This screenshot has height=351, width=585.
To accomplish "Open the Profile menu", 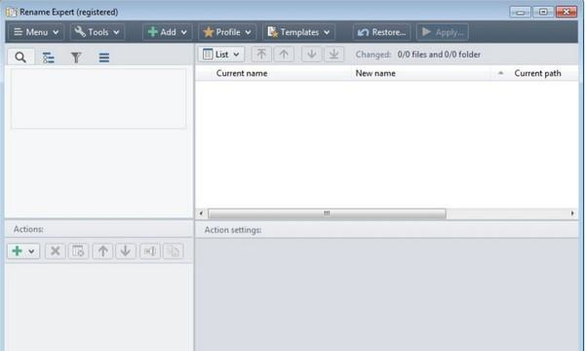I will click(227, 32).
